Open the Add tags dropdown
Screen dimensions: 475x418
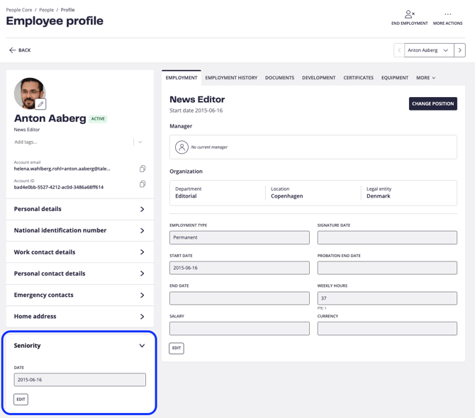coord(140,142)
